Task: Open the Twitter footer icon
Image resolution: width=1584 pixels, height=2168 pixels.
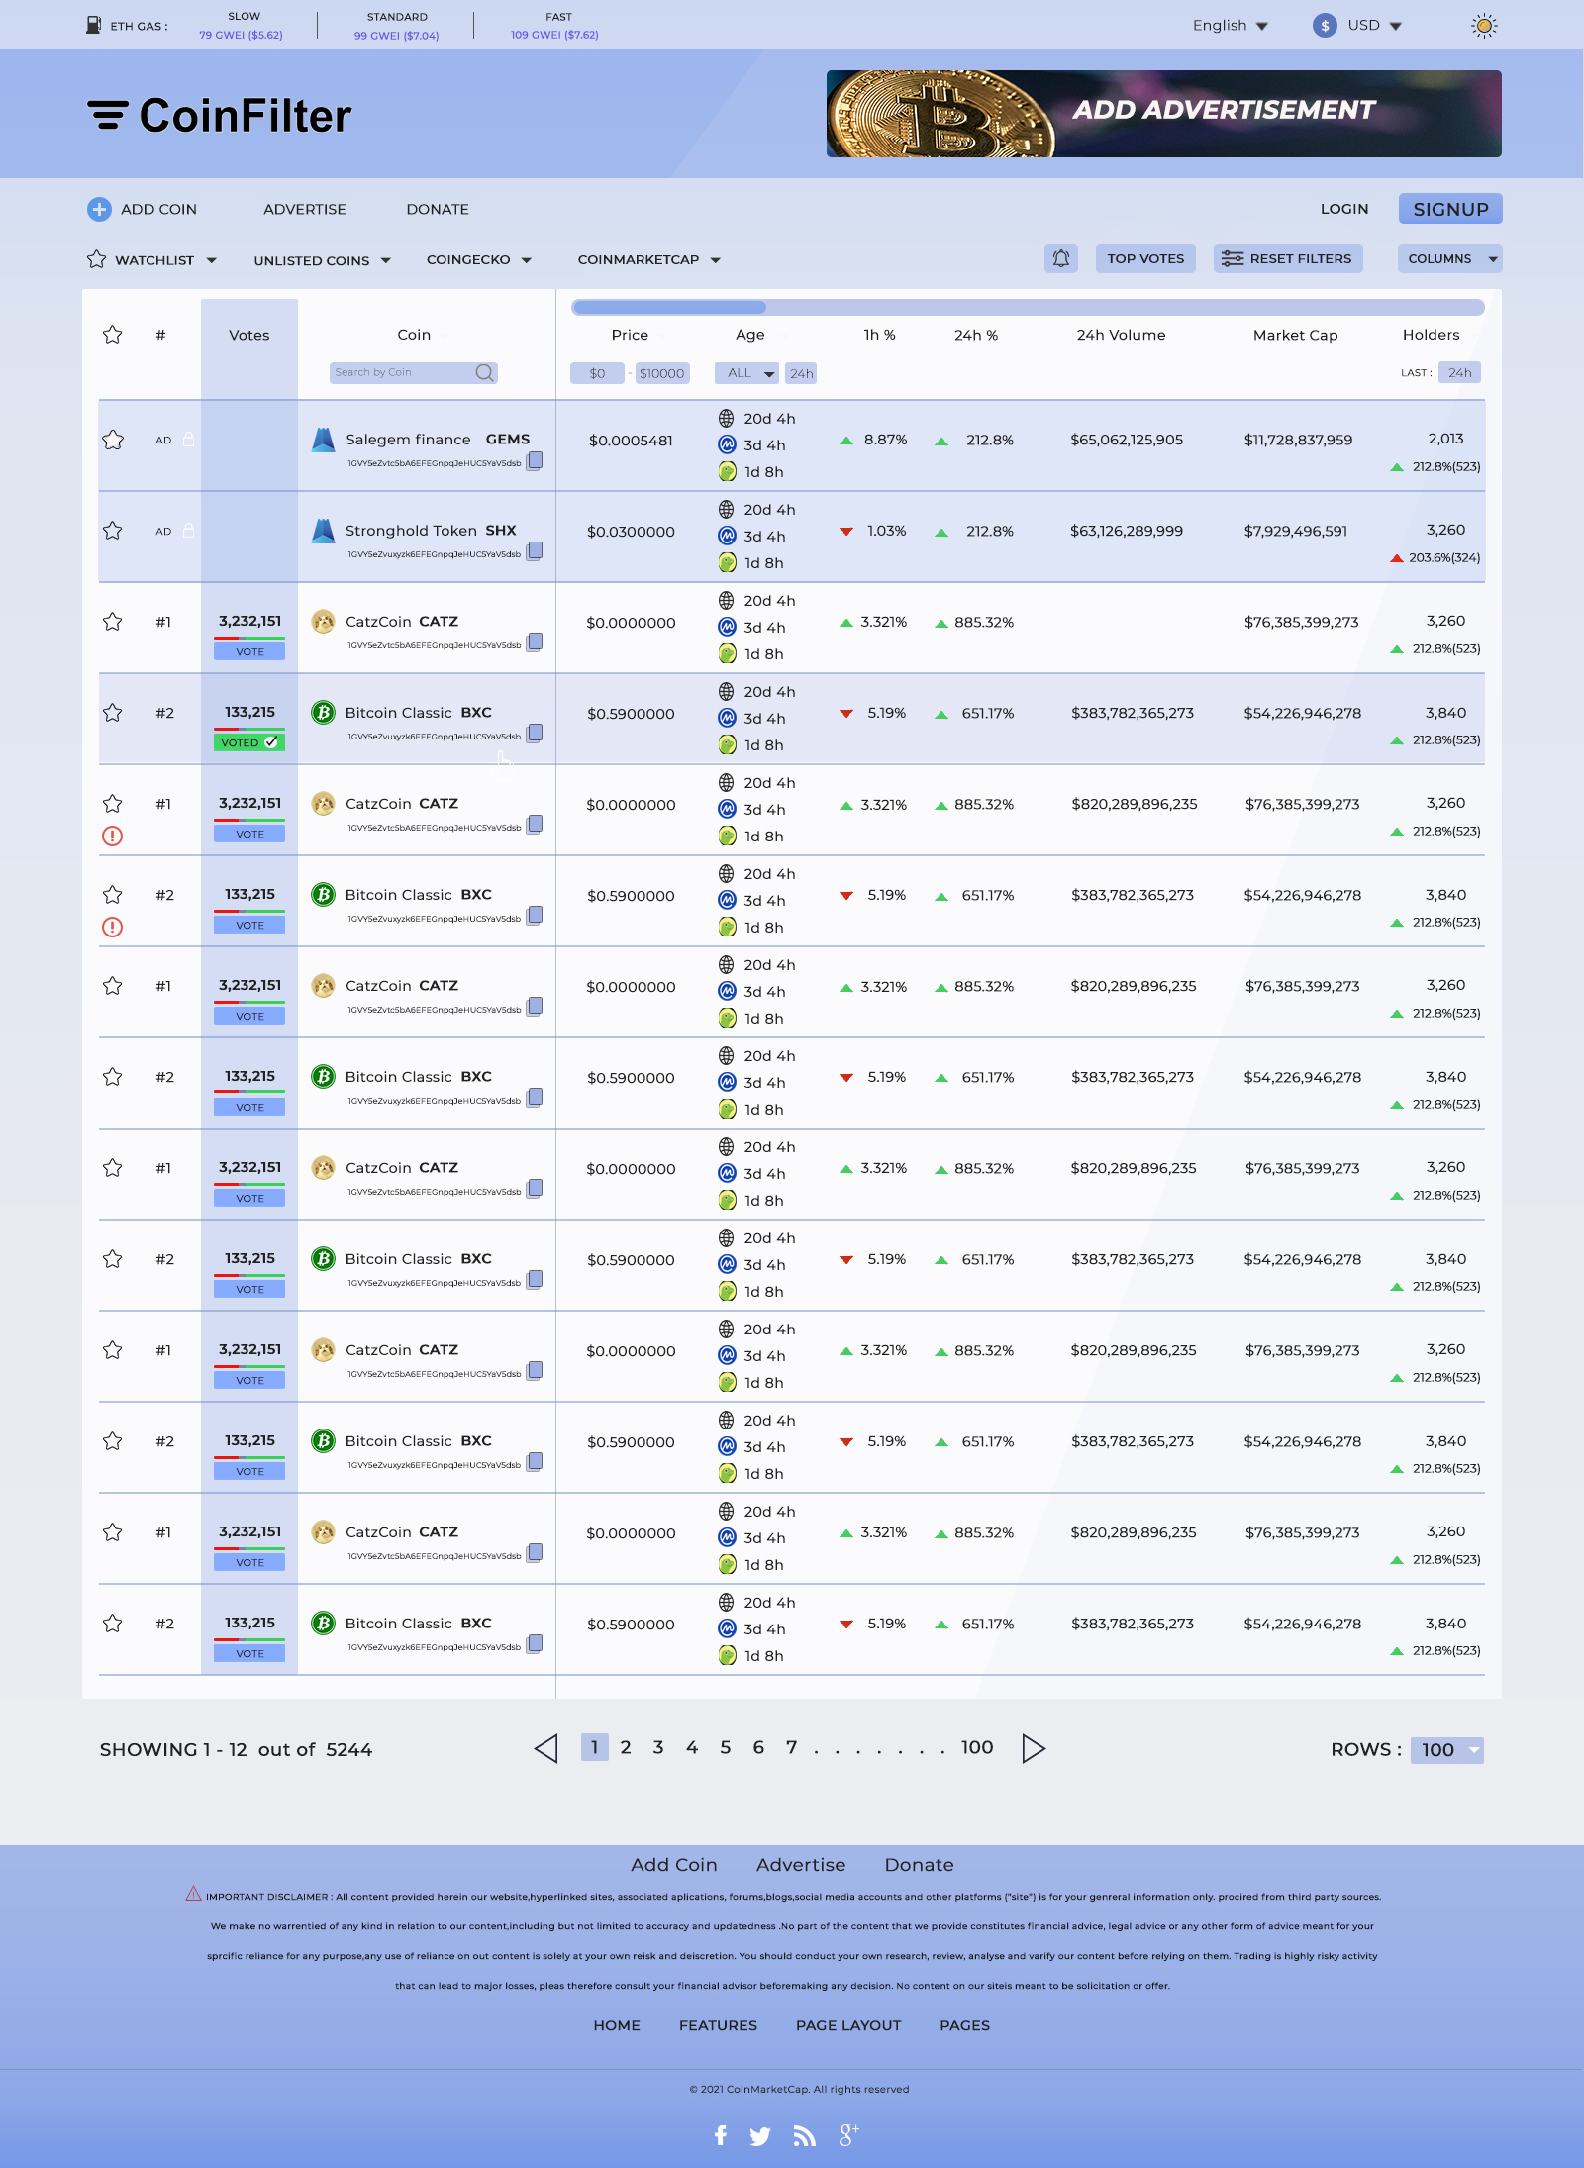Action: pyautogui.click(x=759, y=2135)
